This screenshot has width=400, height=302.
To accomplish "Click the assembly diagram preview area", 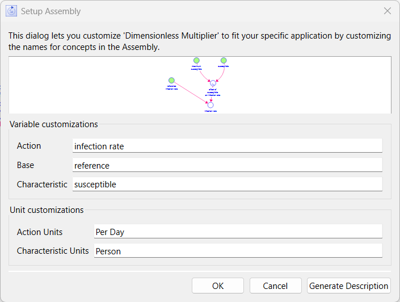I will pyautogui.click(x=295, y=85).
